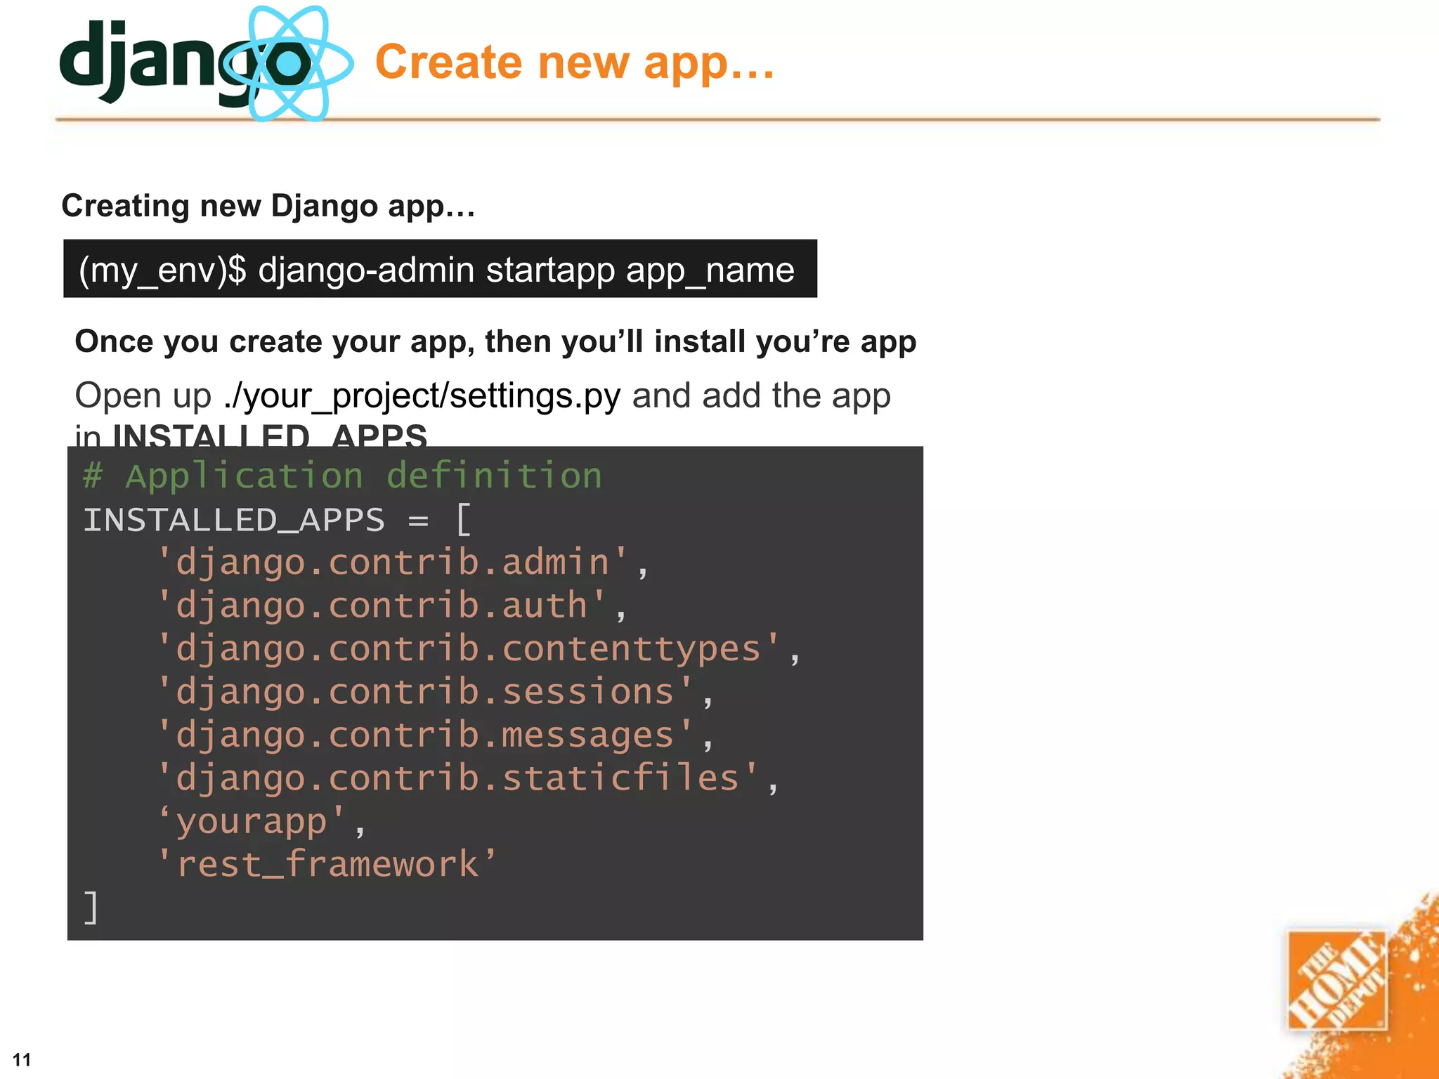Click the django-admin startapp command line

[440, 269]
